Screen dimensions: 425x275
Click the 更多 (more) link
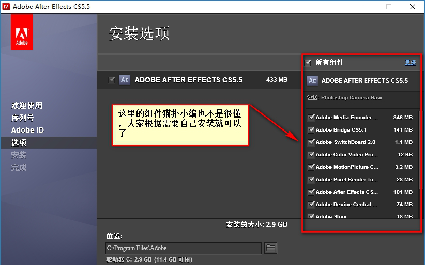point(411,63)
